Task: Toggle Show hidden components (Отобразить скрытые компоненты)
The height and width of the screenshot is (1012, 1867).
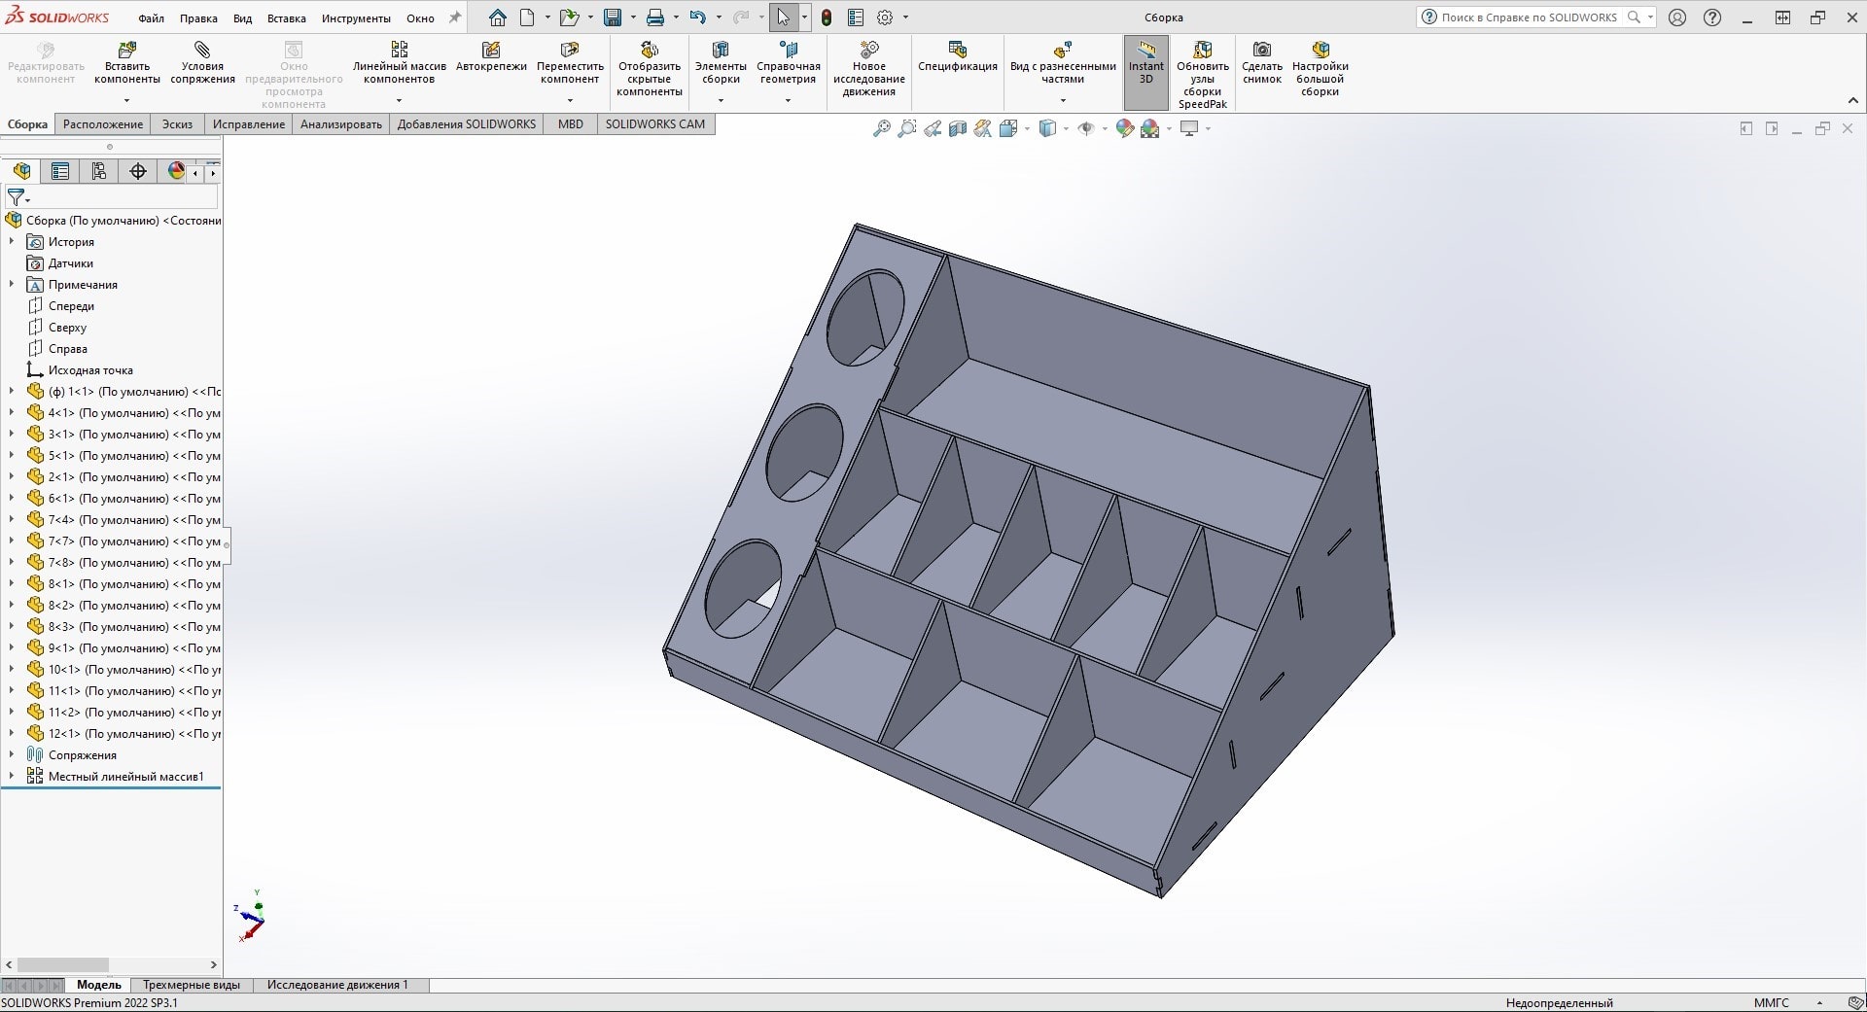Action: coord(650,51)
